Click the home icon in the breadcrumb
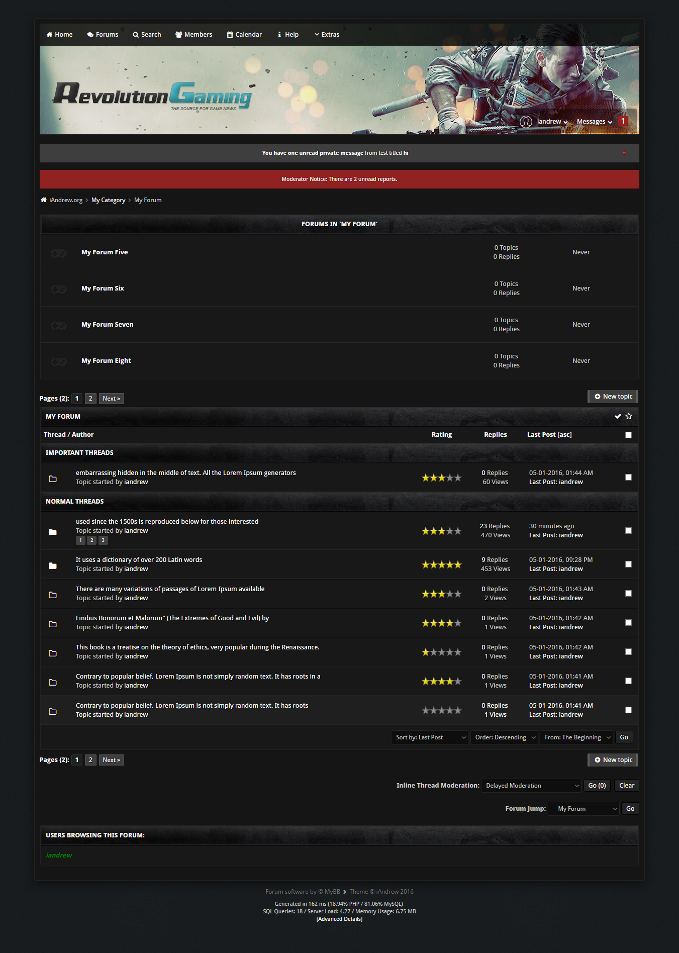 pyautogui.click(x=44, y=200)
